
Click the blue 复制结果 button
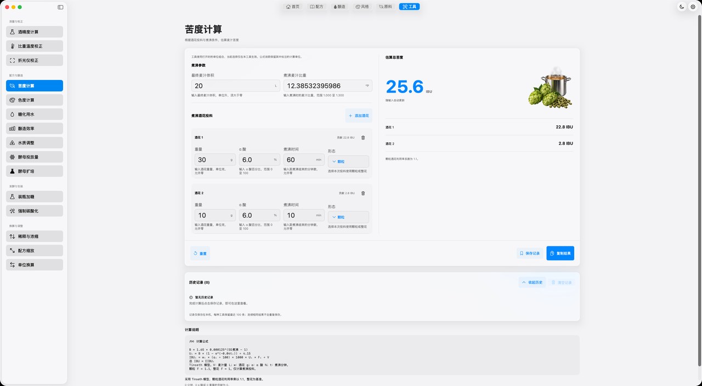click(x=560, y=254)
